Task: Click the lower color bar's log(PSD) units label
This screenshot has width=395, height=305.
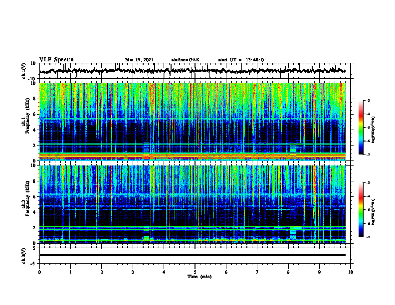Action: 374,212
